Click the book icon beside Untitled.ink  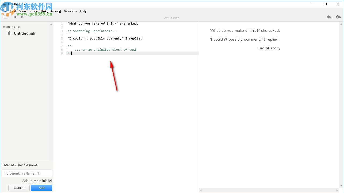pyautogui.click(x=10, y=33)
